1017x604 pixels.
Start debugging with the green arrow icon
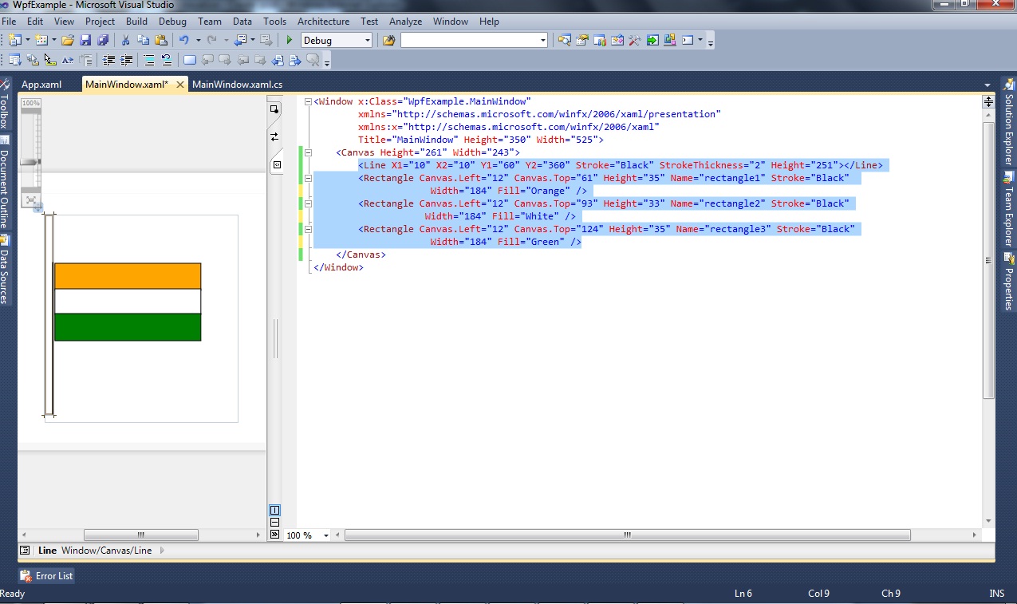coord(288,39)
